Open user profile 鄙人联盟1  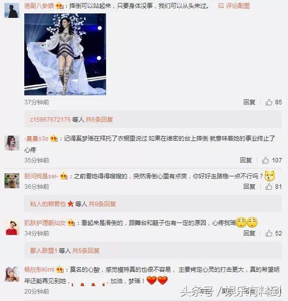[44, 250]
